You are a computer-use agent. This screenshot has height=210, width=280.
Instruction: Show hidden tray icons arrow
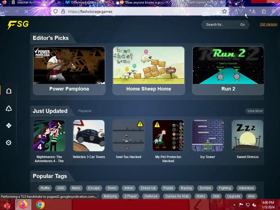point(234,205)
